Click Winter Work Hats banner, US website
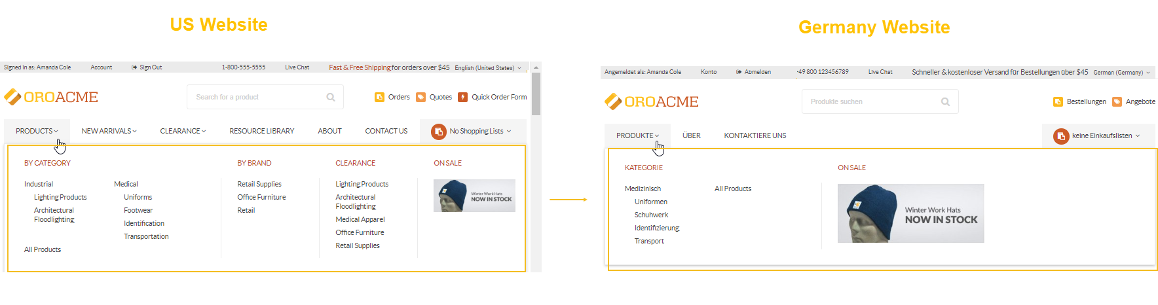Image resolution: width=1158 pixels, height=305 pixels. [474, 196]
